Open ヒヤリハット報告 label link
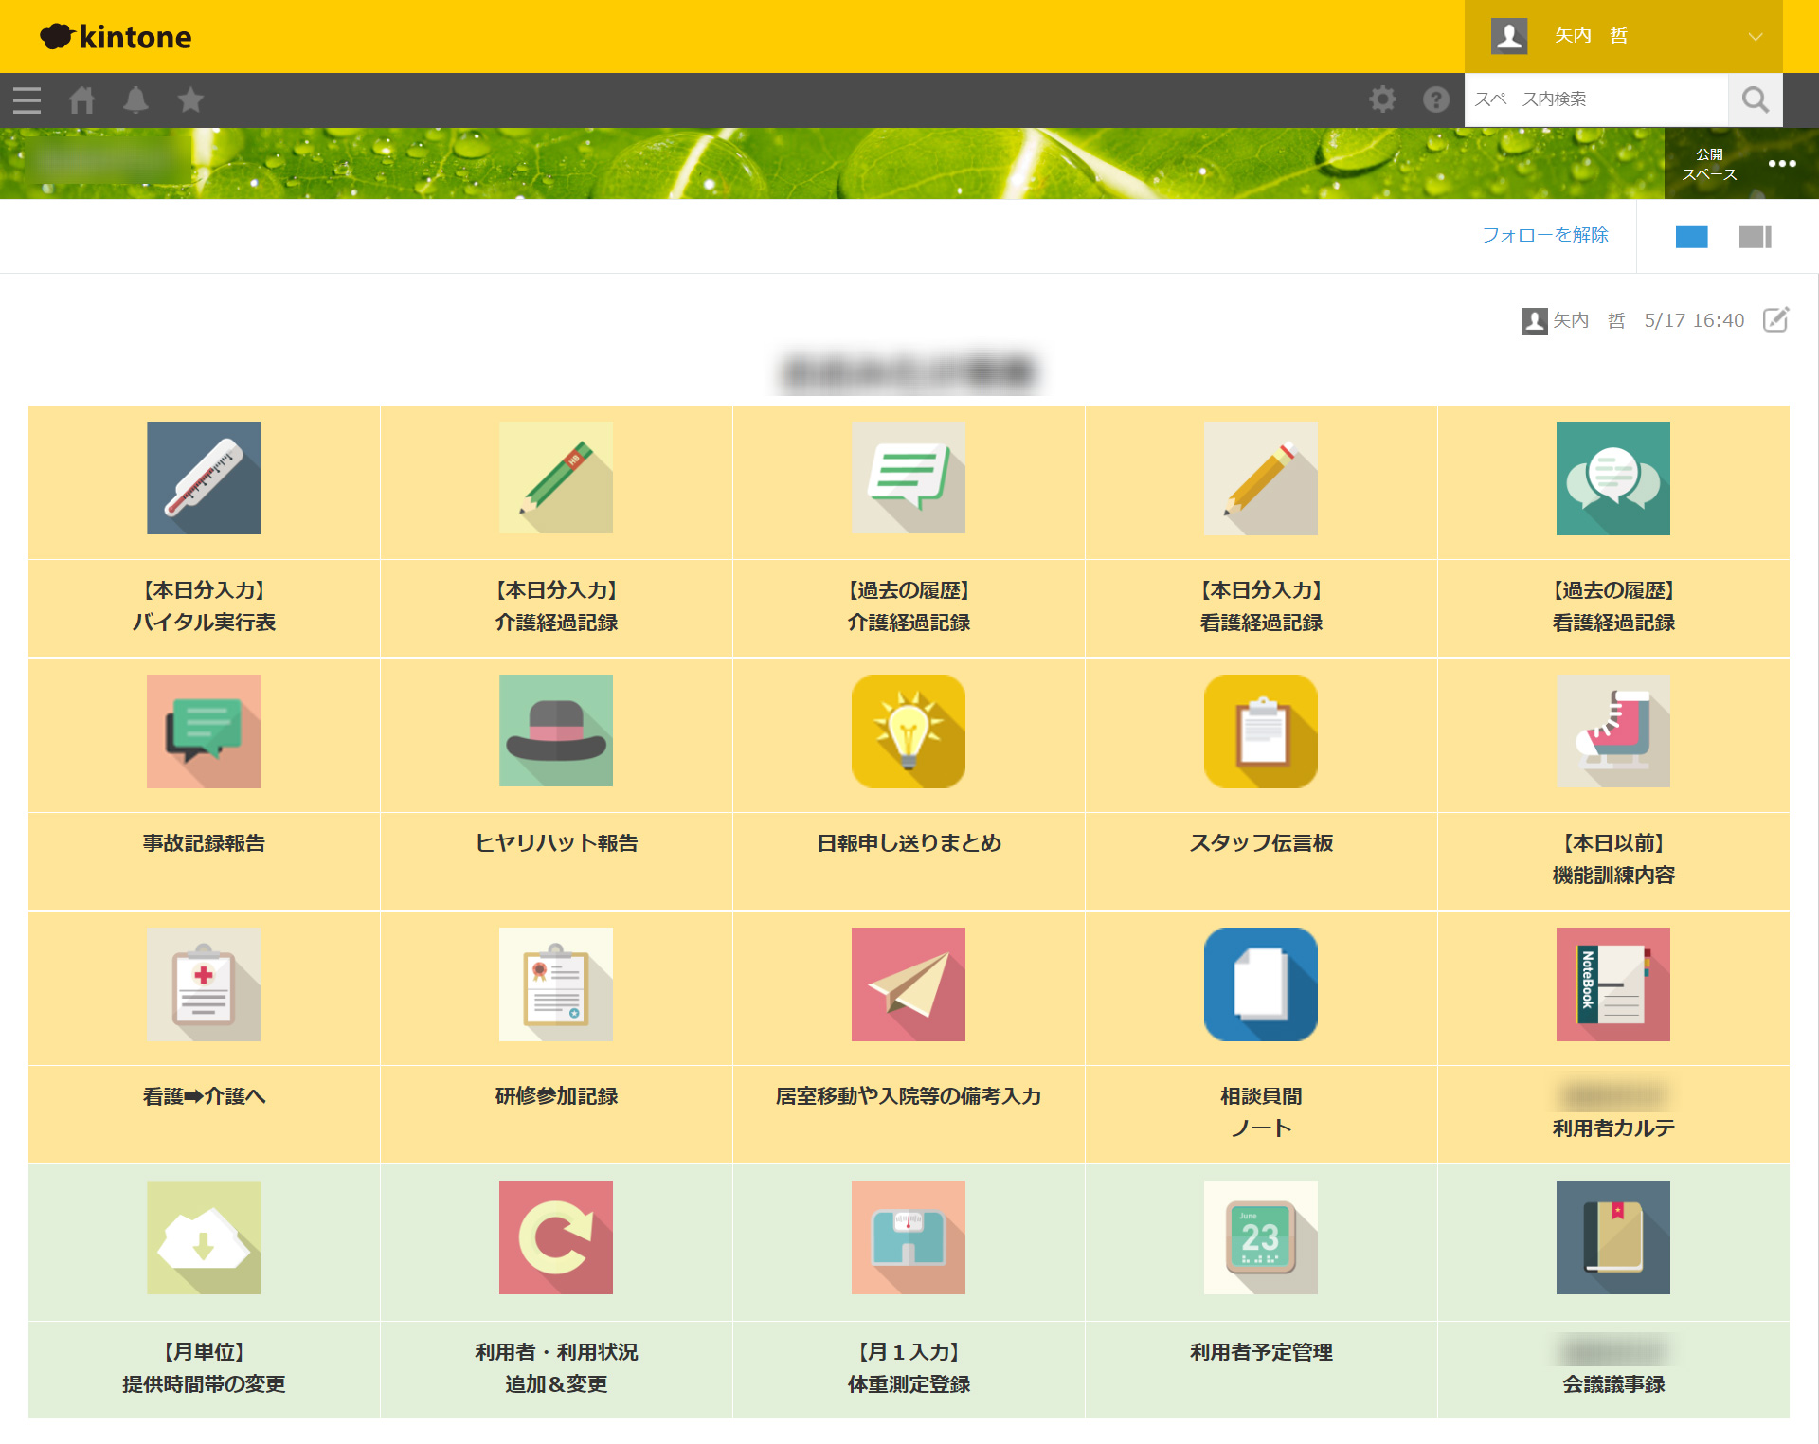 point(556,843)
